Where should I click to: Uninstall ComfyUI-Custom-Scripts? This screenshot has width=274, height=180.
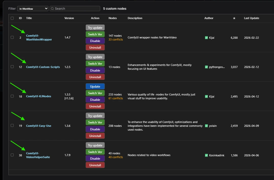pos(95,77)
